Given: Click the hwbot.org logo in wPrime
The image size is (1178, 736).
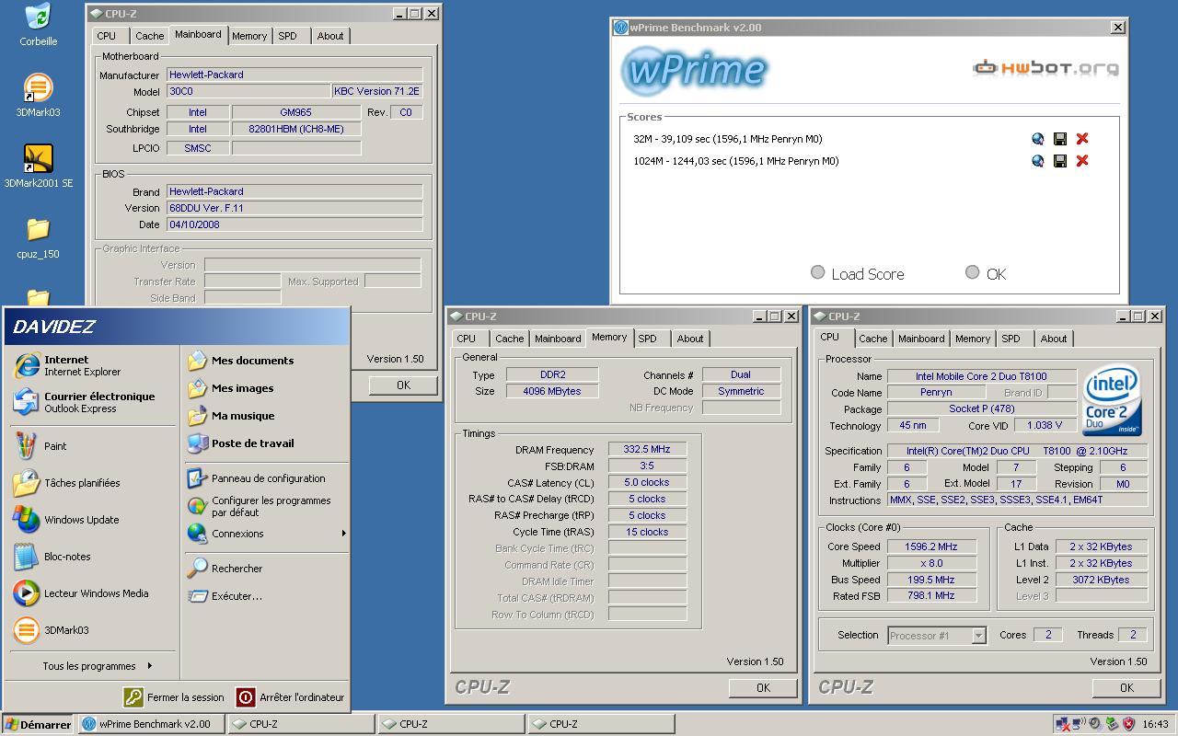Looking at the screenshot, I should click(1046, 68).
